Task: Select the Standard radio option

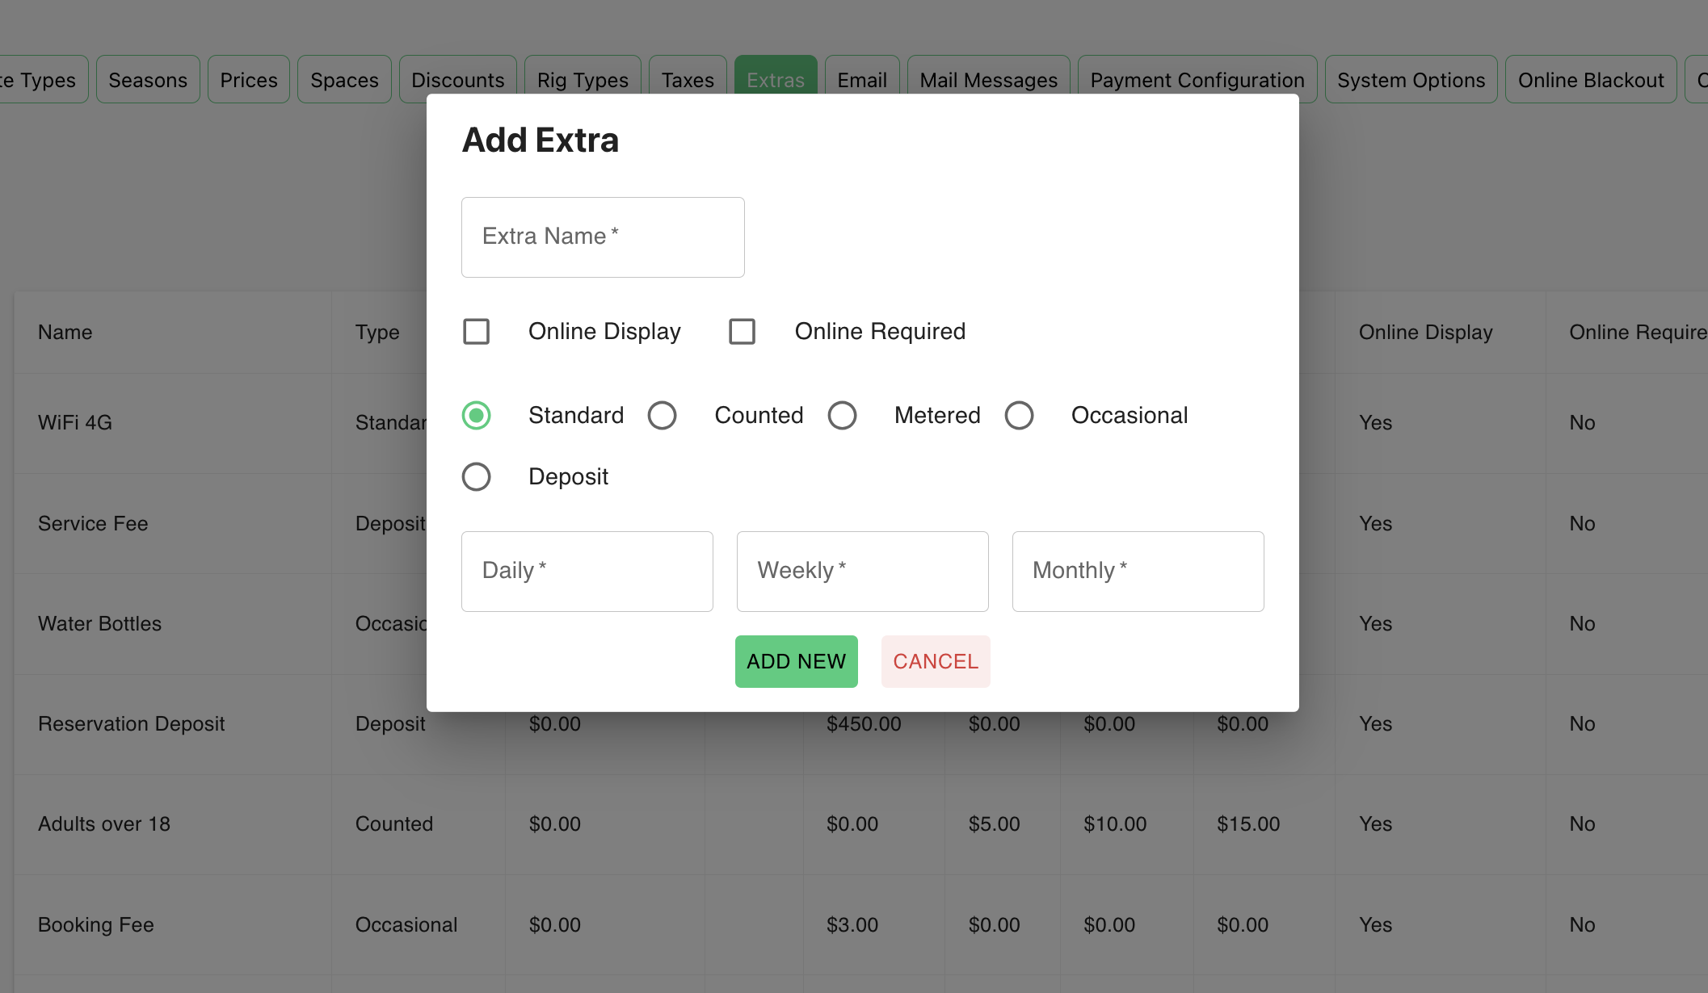Action: (x=476, y=415)
